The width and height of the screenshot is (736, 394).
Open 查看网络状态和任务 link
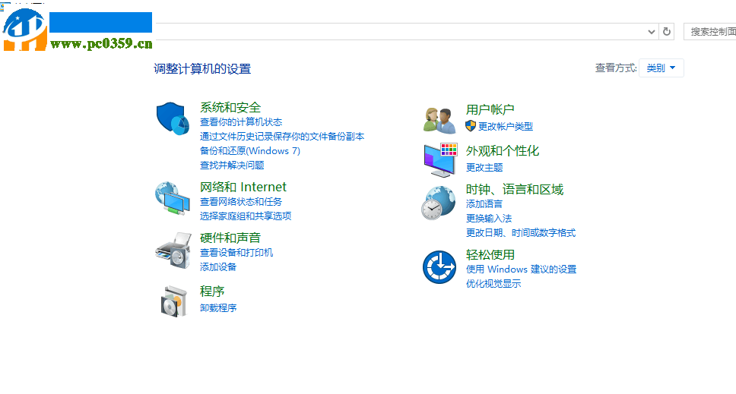(241, 202)
